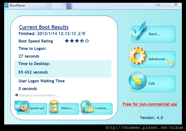Click the monitor with gears Speed up icon
Screen dimensions: 186x131
pyautogui.click(x=22, y=107)
